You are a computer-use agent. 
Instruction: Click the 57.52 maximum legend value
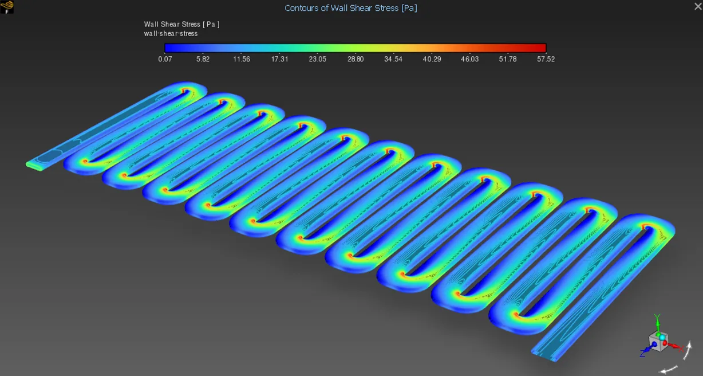tap(546, 59)
